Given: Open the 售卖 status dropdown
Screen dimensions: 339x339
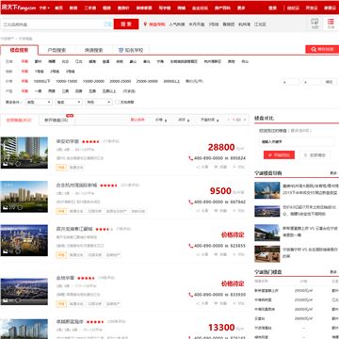Looking at the screenshot, I should [x=69, y=102].
